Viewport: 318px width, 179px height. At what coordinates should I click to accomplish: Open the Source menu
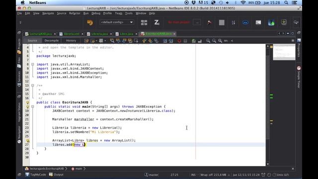click(62, 13)
